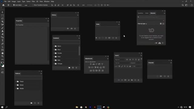
Task: Open File Explorer from the taskbar
Action: tap(77, 107)
